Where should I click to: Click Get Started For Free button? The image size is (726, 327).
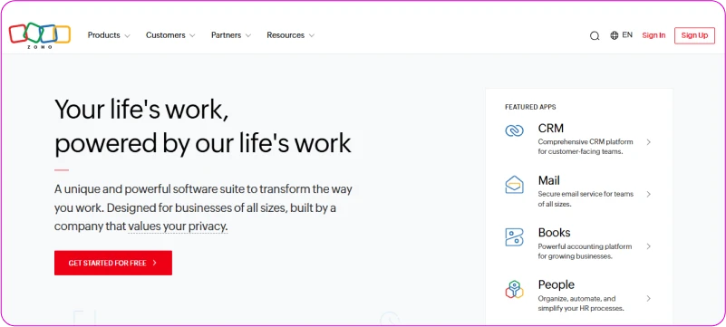(113, 263)
